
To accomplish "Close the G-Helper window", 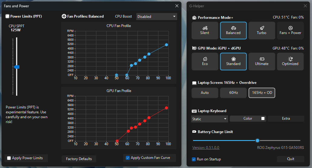I will [x=305, y=6].
